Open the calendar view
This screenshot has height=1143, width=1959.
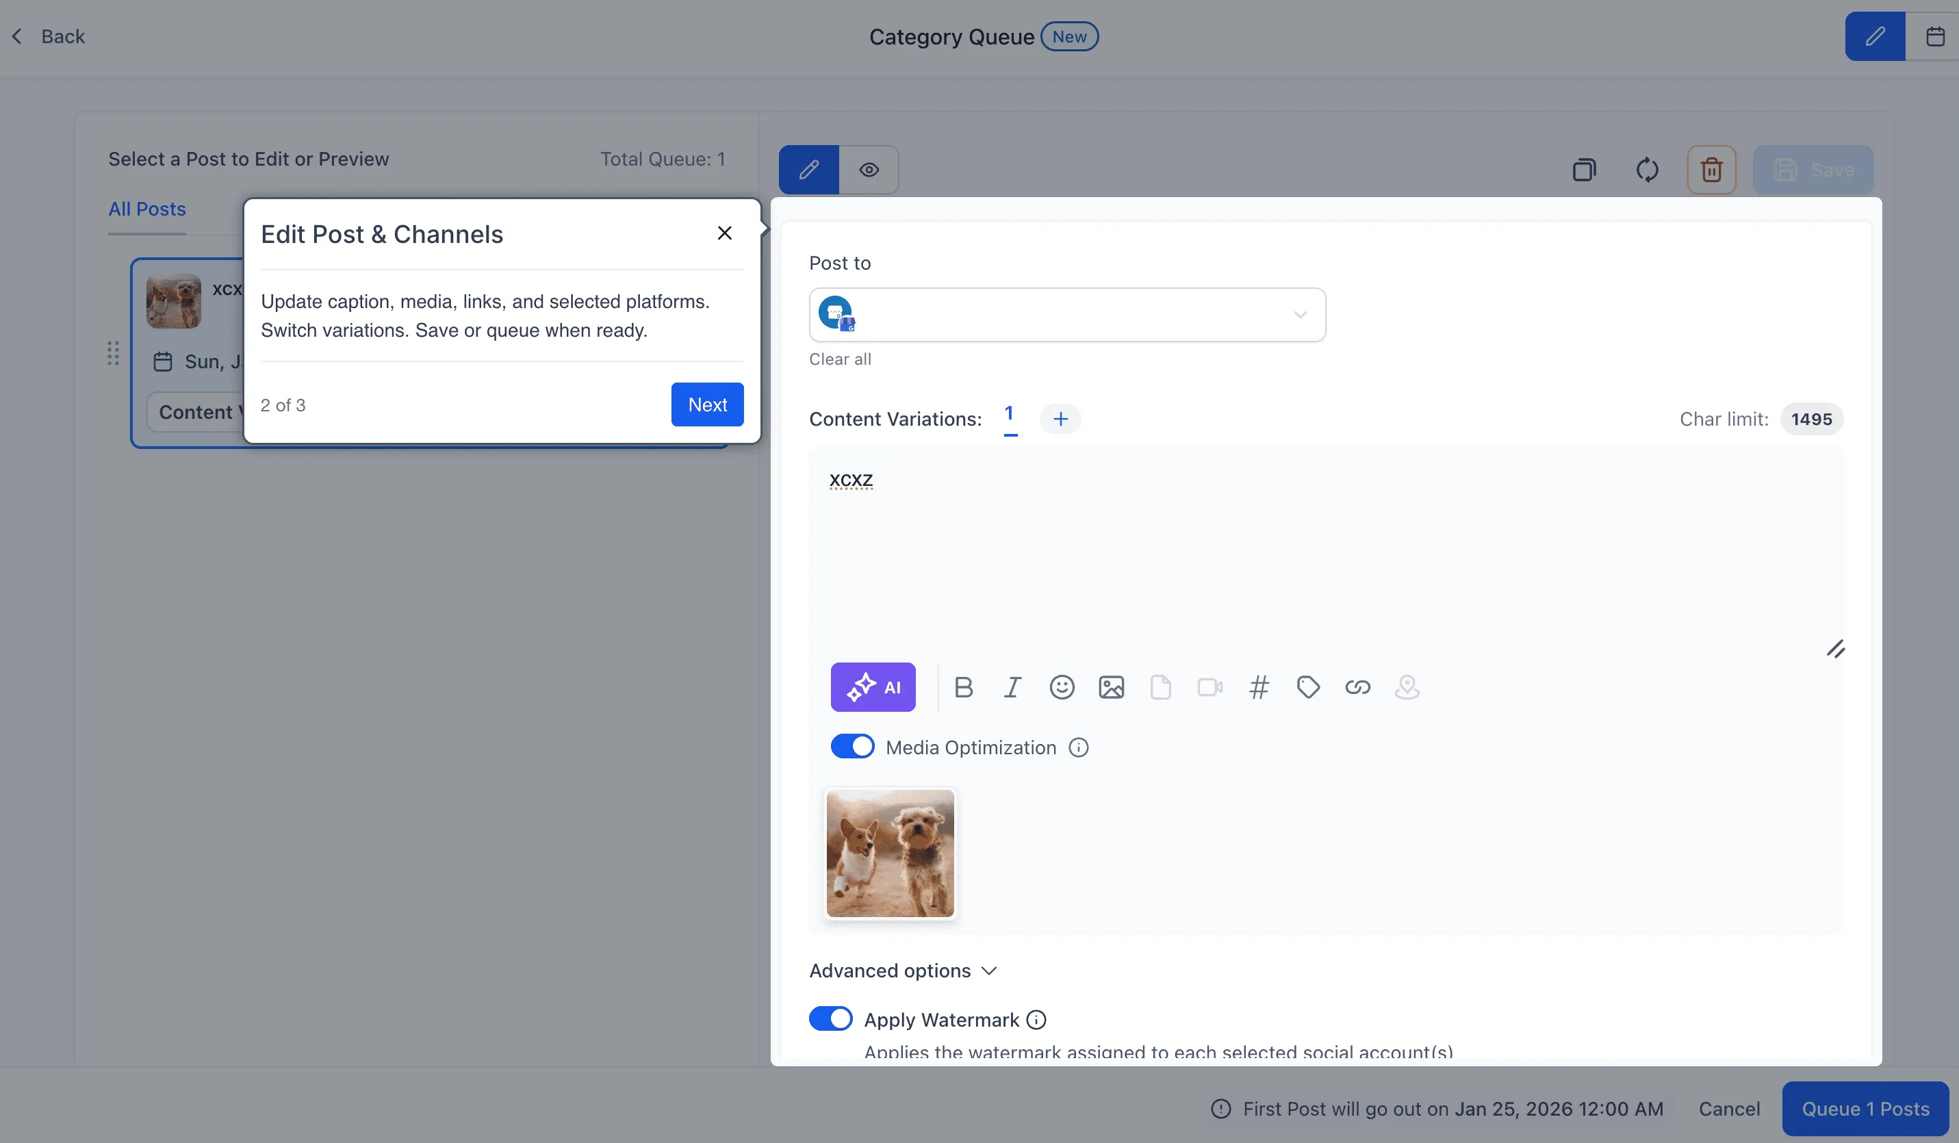coord(1936,36)
